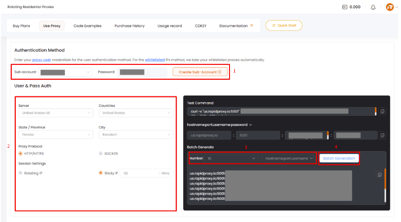
Task: Click the us.rapidproxy.io hostname field
Action: click(209, 135)
